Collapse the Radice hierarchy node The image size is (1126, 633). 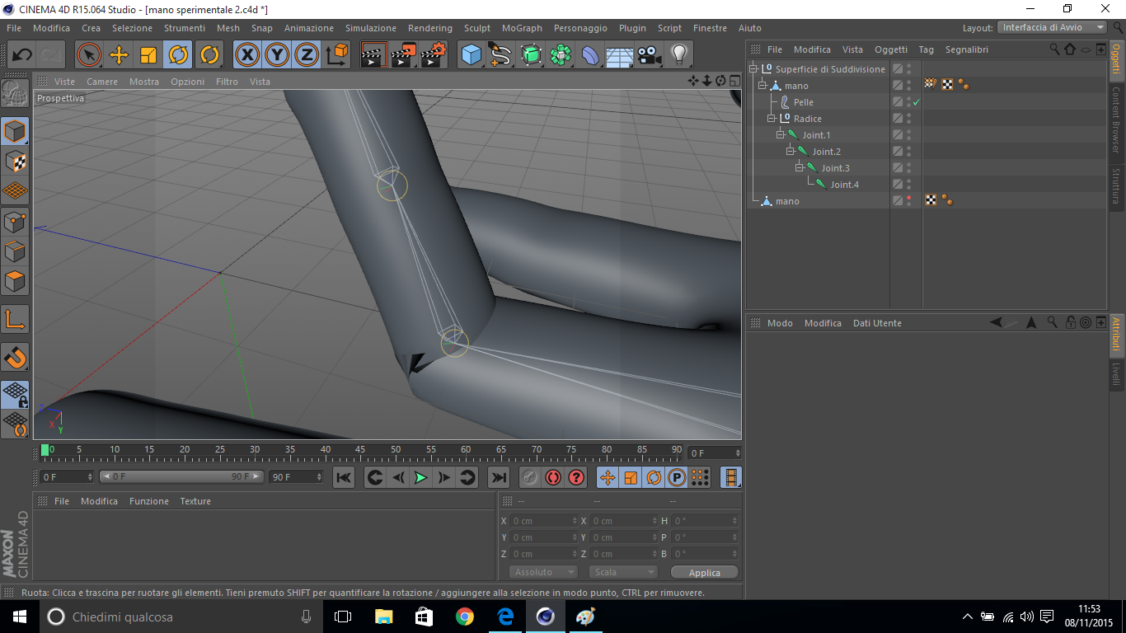(x=772, y=119)
